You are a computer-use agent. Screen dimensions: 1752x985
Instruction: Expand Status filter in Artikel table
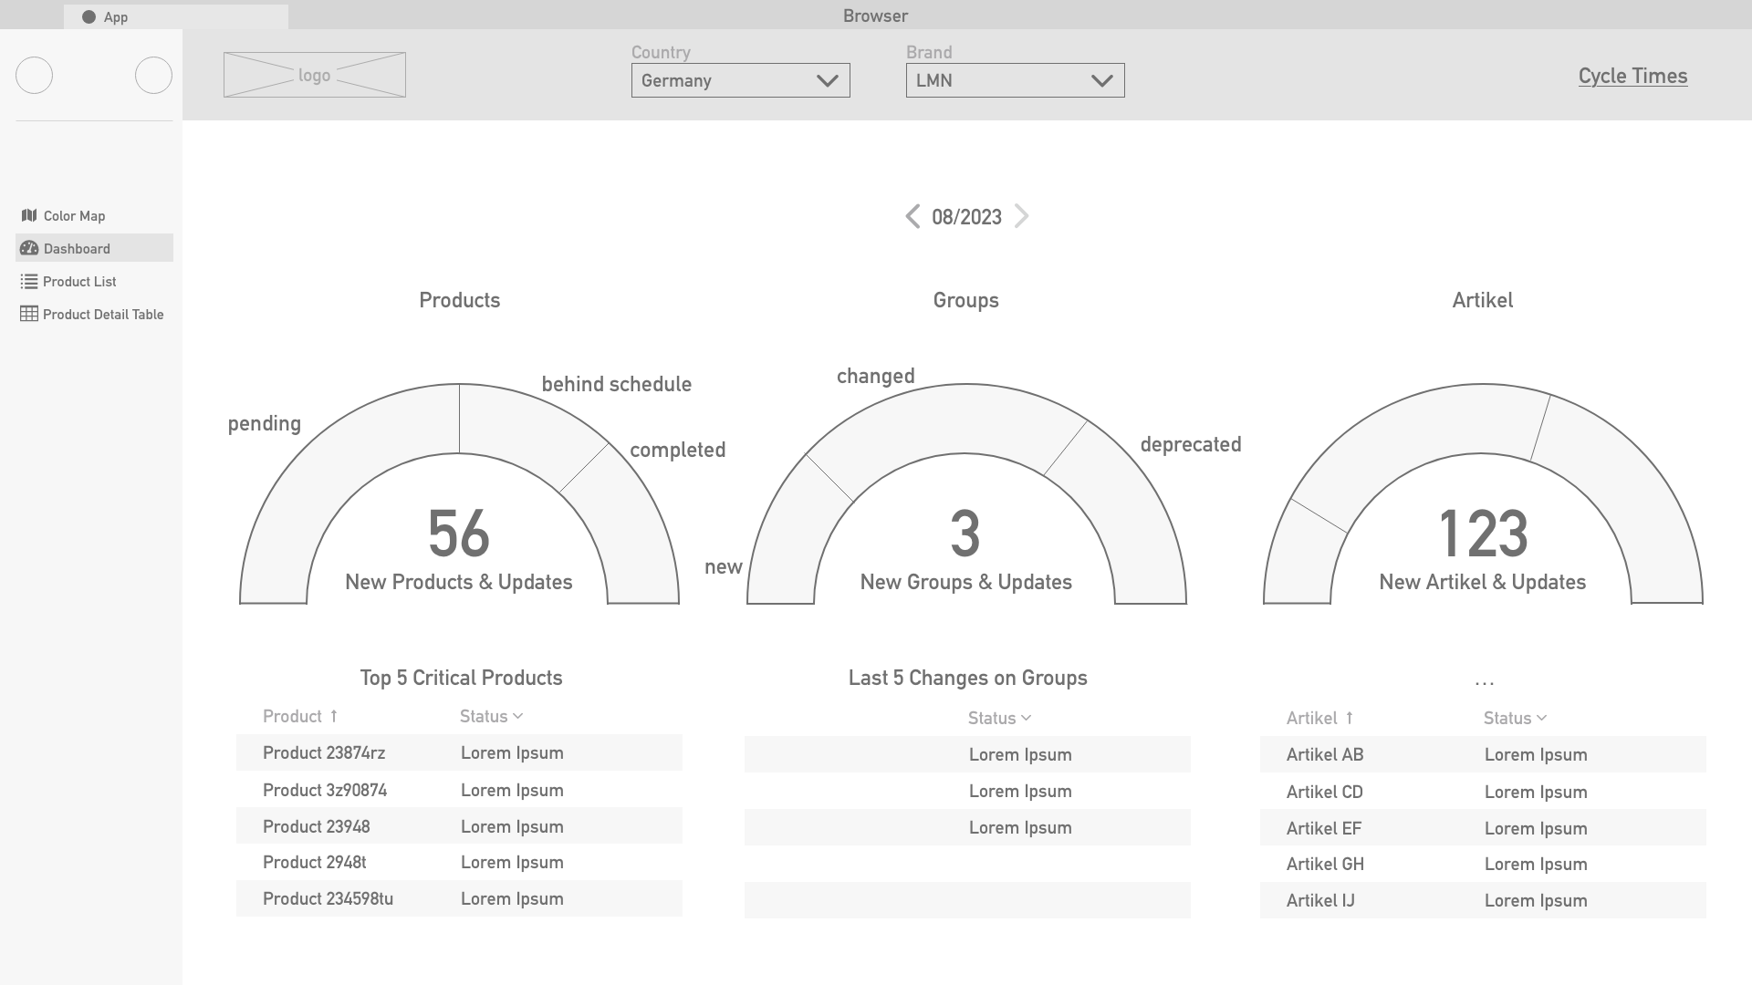click(1541, 718)
